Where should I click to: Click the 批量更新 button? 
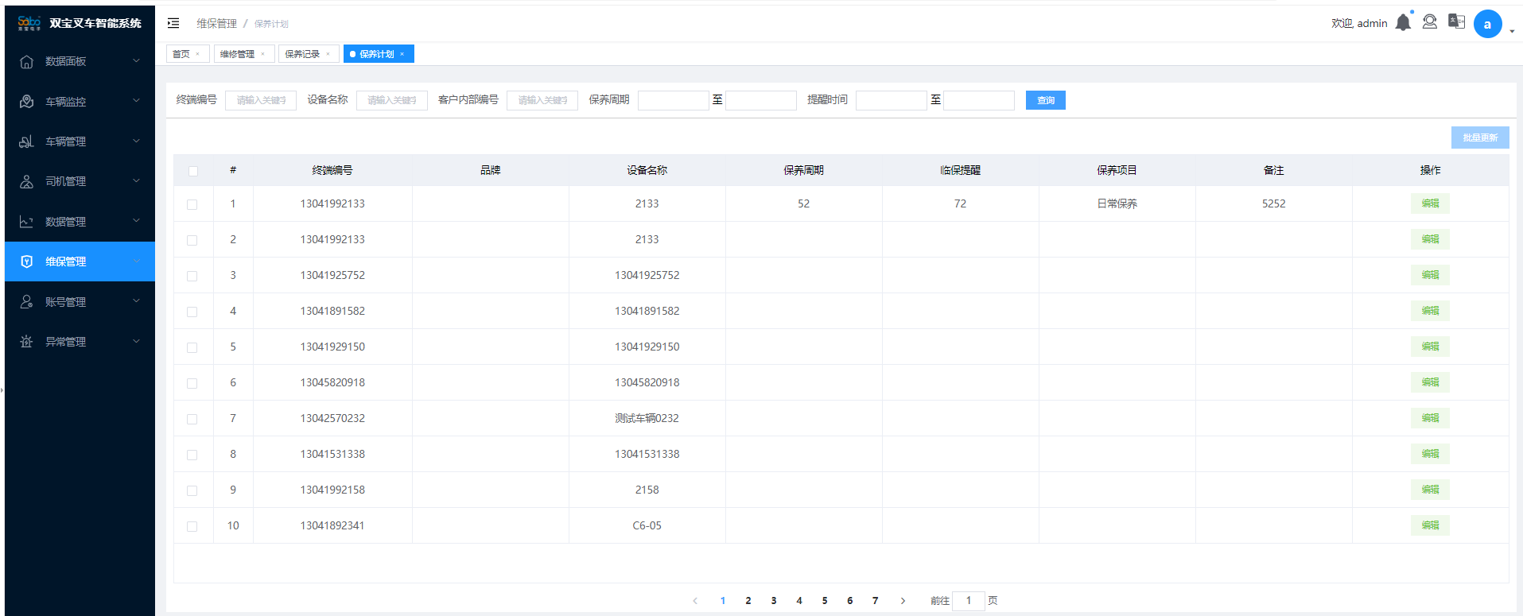tap(1480, 138)
